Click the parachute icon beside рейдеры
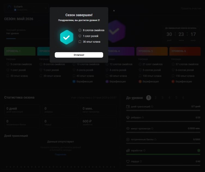205x172 pixels. coord(128,118)
